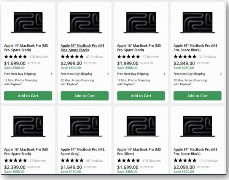Viewport: 229px width, 180px height.
Task: Open the 16" M3 Pro title priced $2,399.00
Action: click(x=26, y=152)
